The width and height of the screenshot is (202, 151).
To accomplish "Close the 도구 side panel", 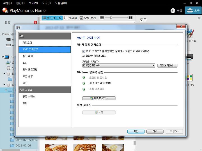I will point(199,18).
